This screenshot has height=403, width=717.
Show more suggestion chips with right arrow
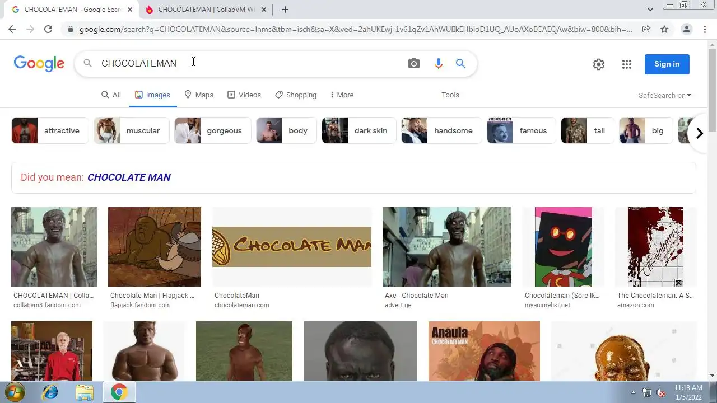699,133
